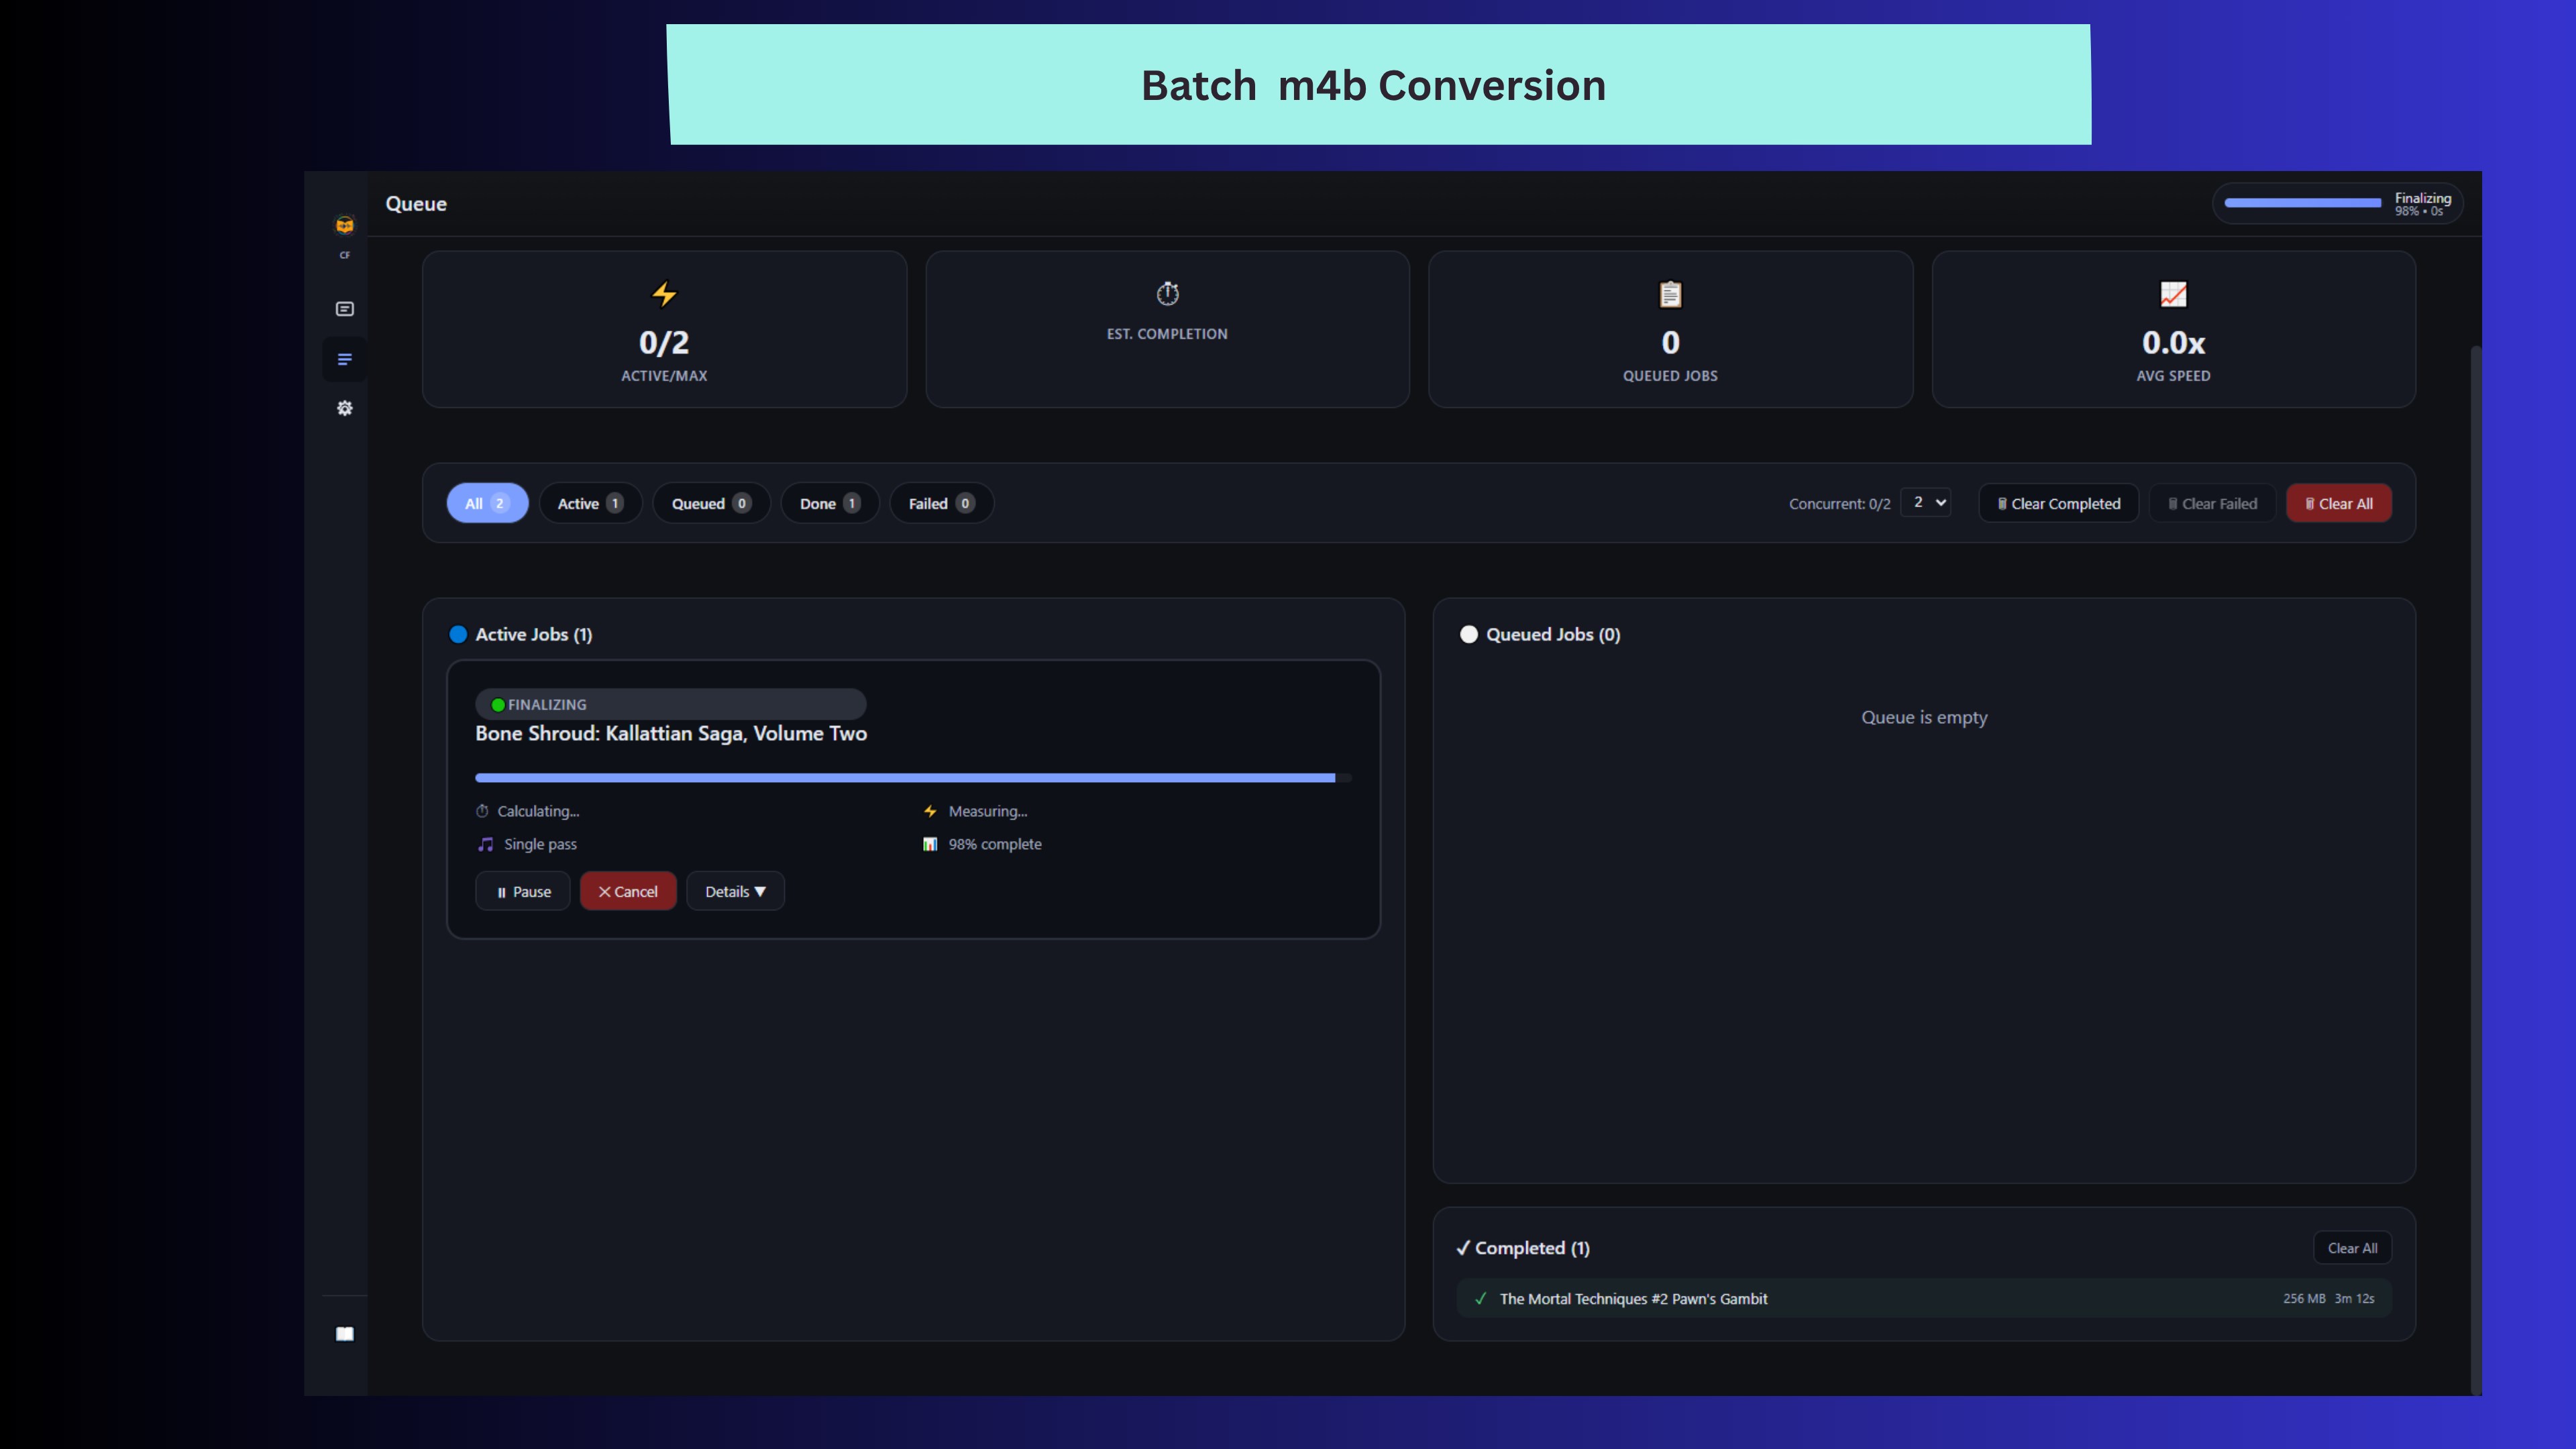Click the clipboard icon on Queued Jobs card
This screenshot has width=2576, height=1449.
(1670, 294)
